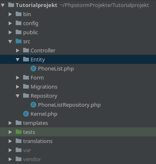Select the config folder label
This screenshot has height=164, width=156.
point(31,23)
